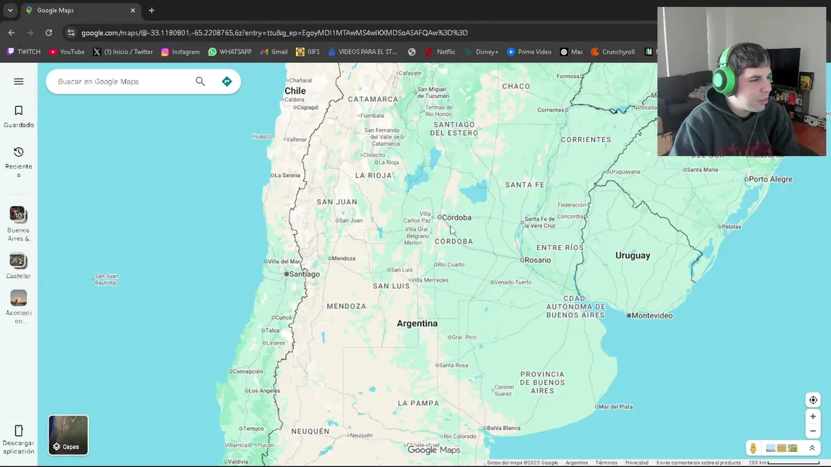Open directions with the blue arrow icon
831x467 pixels.
(x=227, y=81)
